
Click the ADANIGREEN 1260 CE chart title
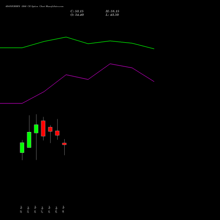(34, 7)
